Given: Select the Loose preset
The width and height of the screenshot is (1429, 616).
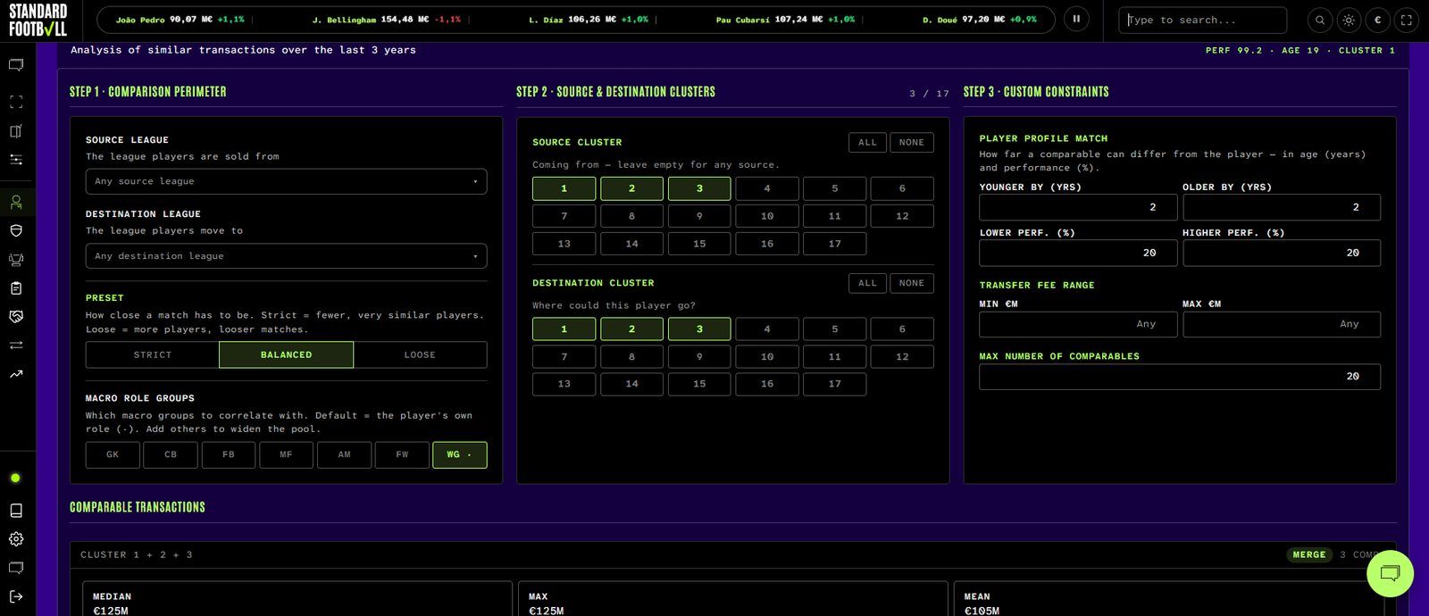Looking at the screenshot, I should coord(420,354).
